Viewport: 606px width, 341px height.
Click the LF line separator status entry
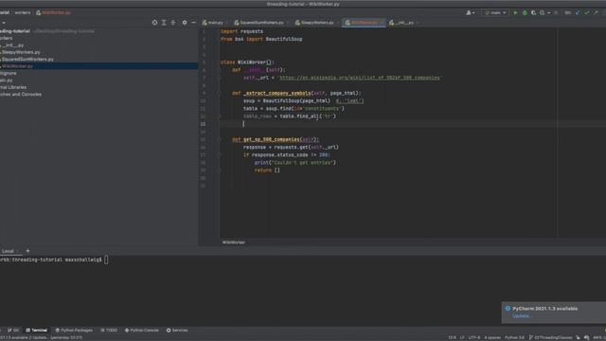(462, 337)
